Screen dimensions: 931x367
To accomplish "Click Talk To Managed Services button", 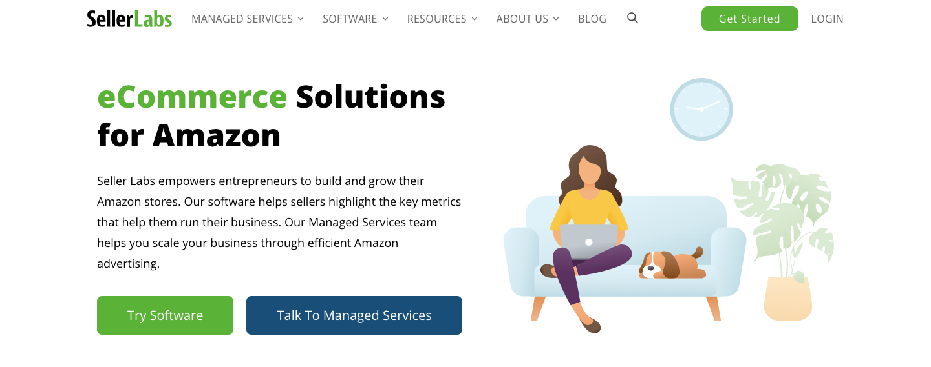I will [354, 315].
